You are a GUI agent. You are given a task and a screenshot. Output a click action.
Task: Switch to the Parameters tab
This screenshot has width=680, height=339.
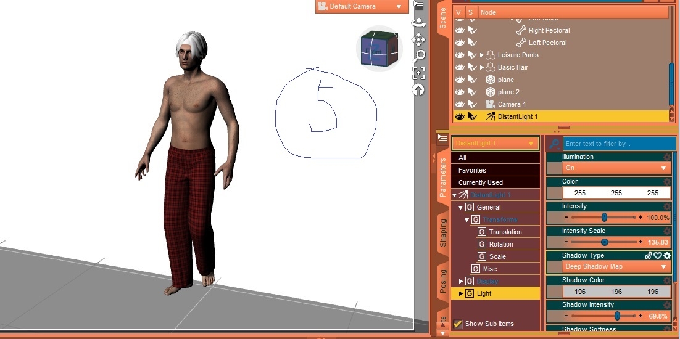pos(443,178)
